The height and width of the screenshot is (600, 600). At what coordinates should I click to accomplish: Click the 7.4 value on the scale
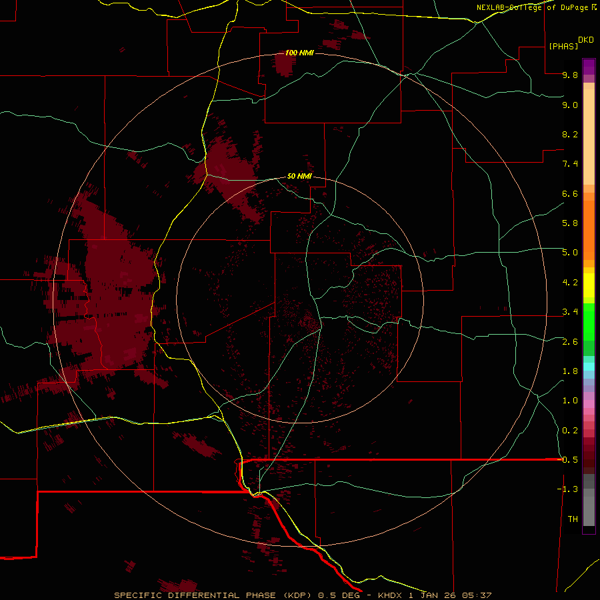tap(570, 164)
